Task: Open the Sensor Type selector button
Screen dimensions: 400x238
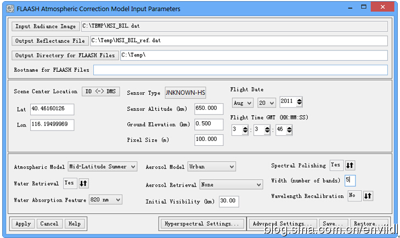Action: point(185,93)
